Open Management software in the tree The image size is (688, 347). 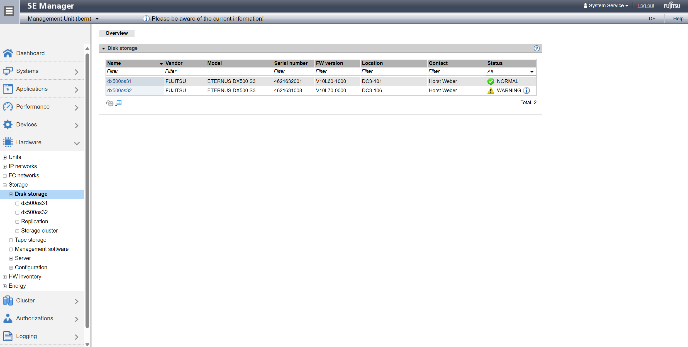pos(42,249)
